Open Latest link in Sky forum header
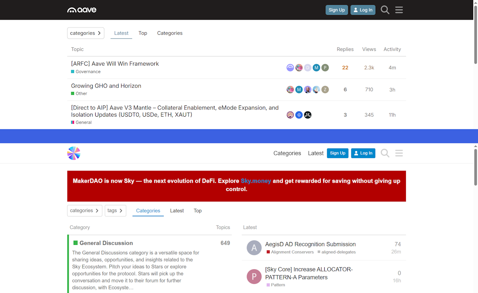 click(x=315, y=153)
